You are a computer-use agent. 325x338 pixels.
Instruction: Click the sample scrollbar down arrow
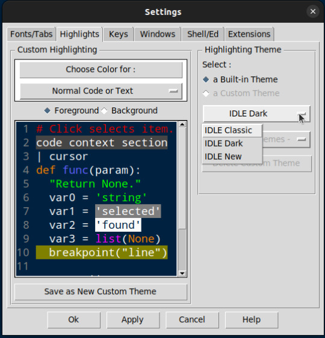click(x=182, y=274)
